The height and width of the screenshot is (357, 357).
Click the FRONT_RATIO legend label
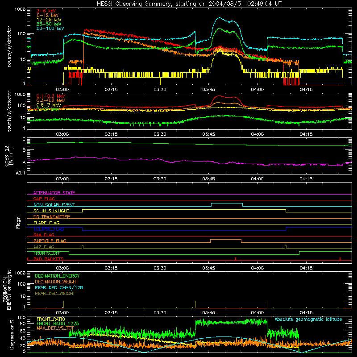click(51, 319)
